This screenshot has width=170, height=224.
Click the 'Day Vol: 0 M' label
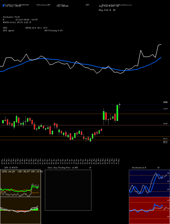(107, 10)
